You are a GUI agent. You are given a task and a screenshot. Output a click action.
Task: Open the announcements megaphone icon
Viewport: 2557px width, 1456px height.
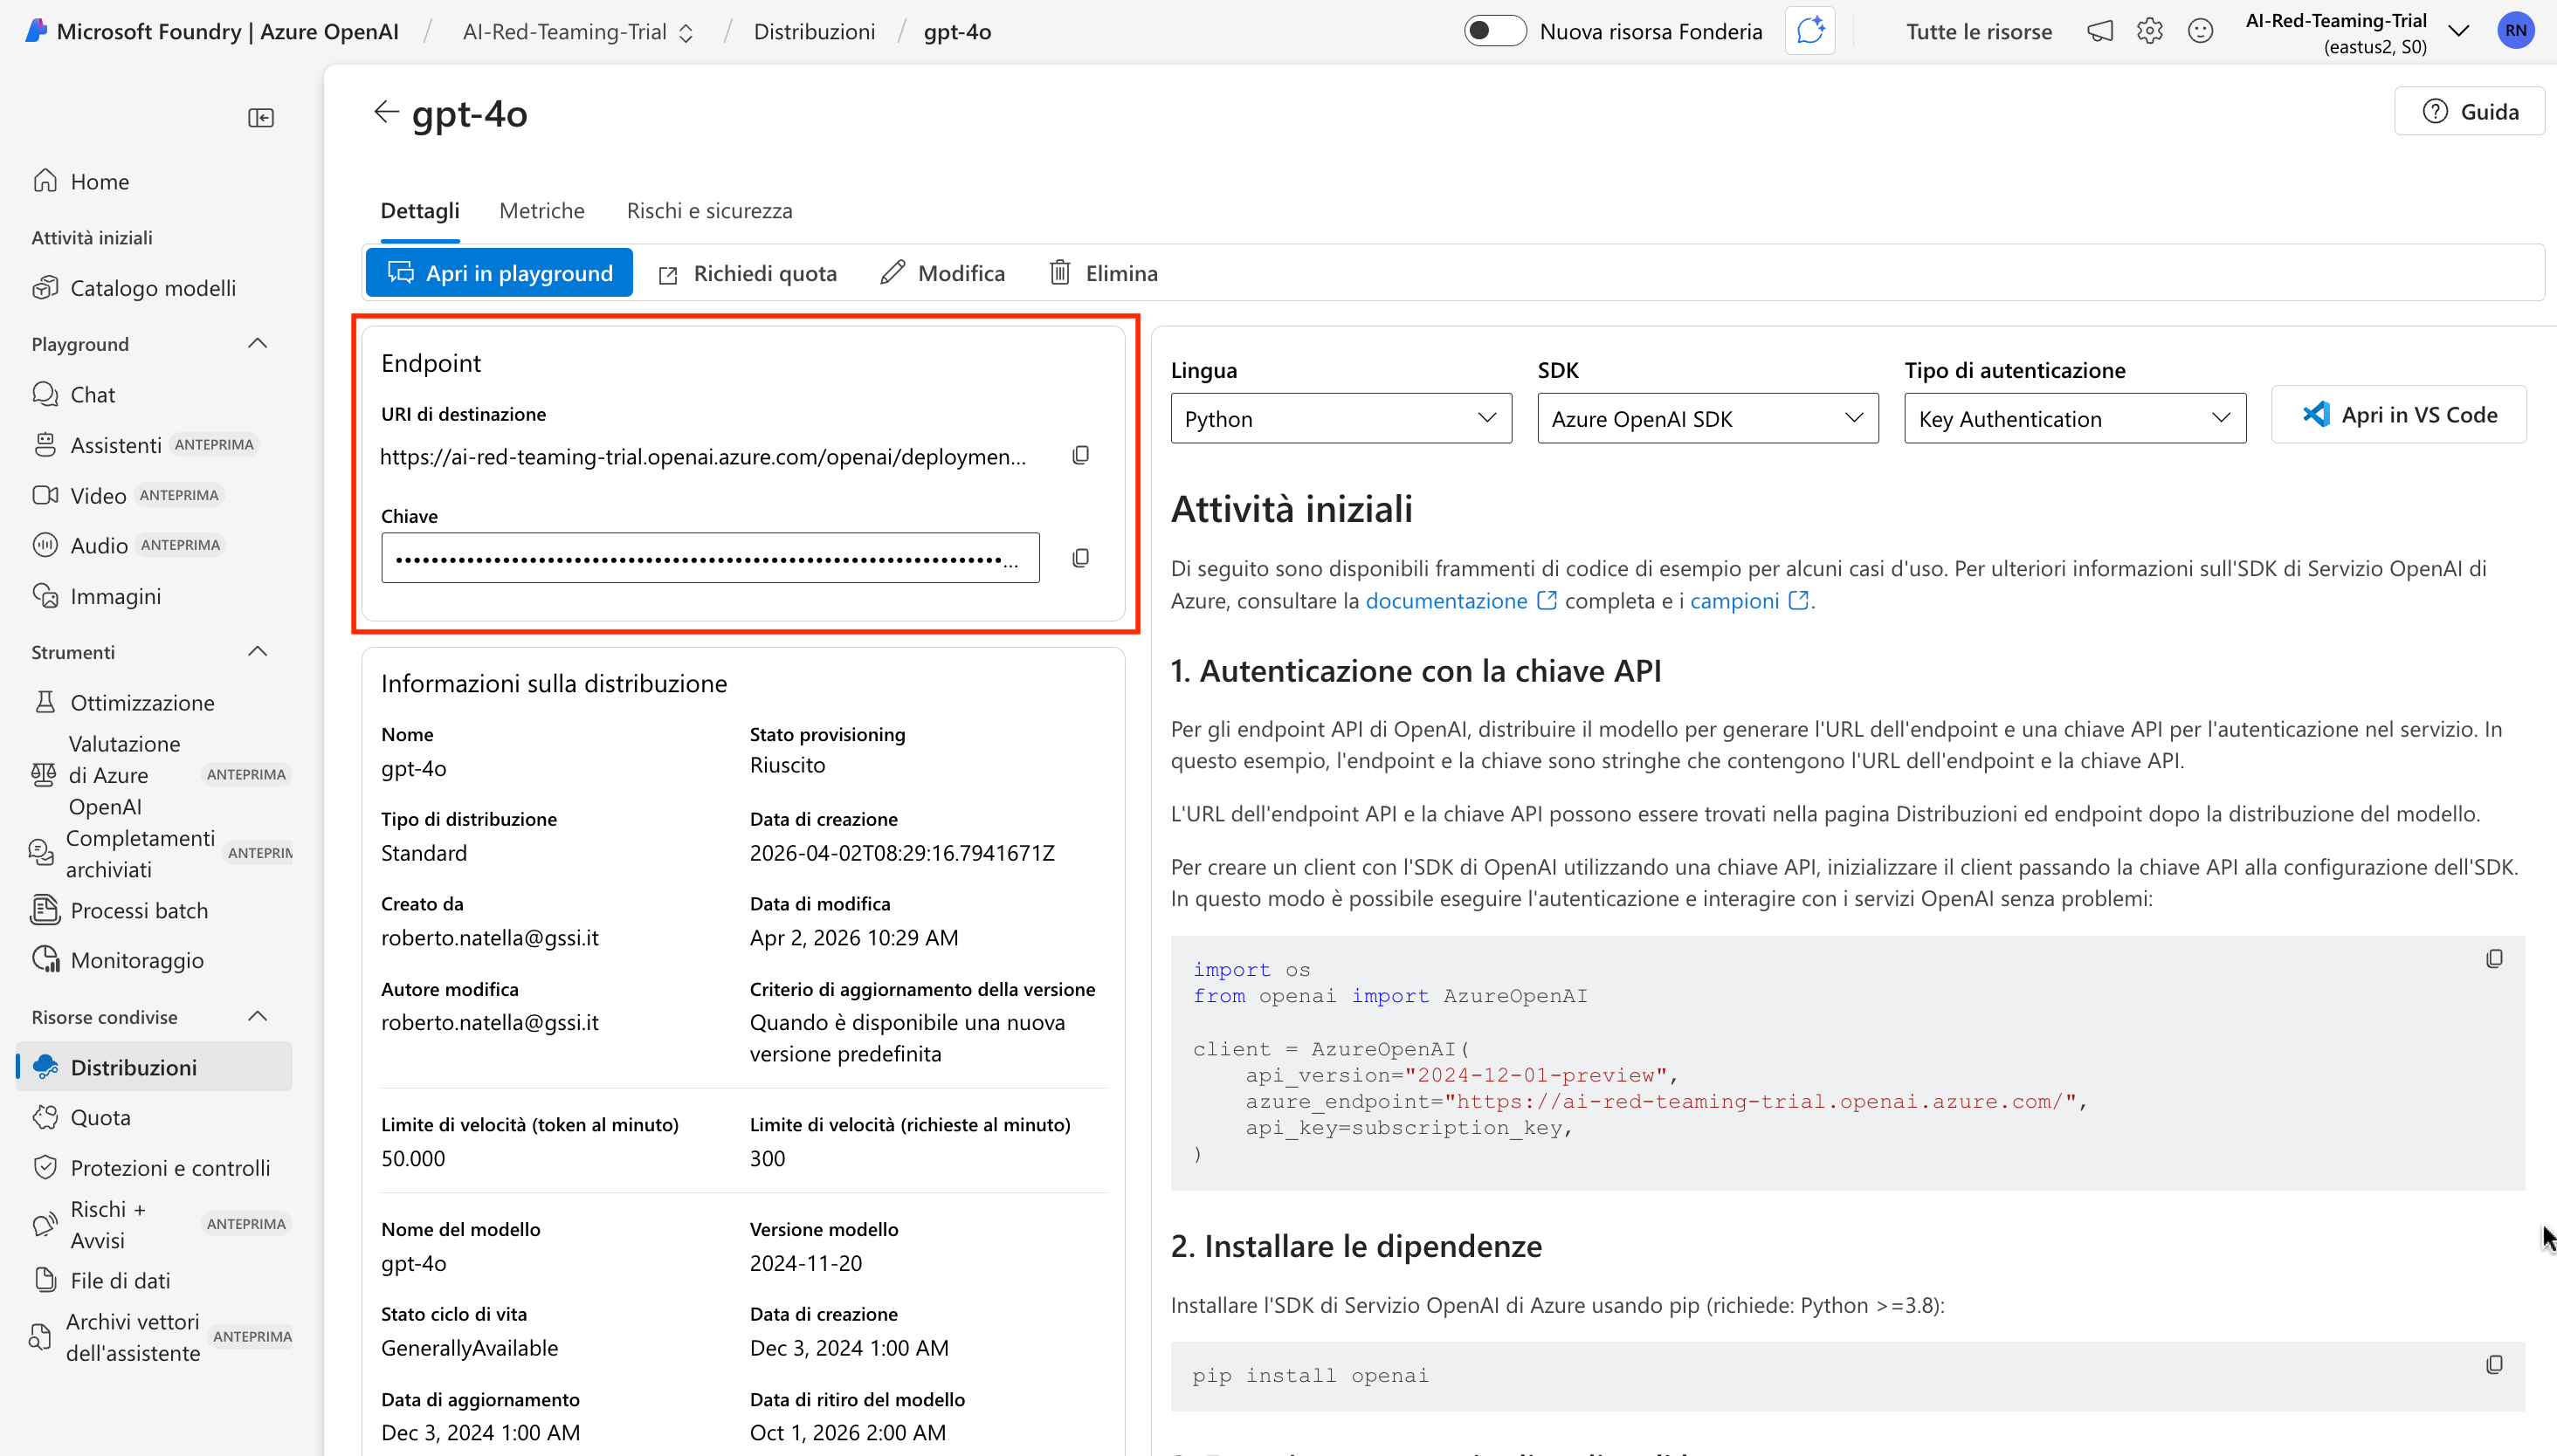point(2099,32)
